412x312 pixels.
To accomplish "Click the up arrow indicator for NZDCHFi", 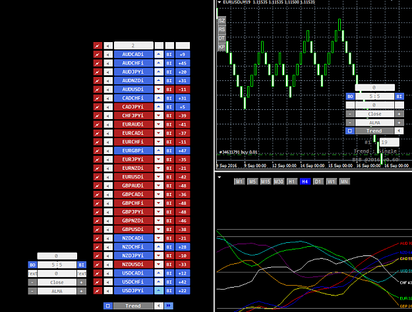I will tap(159, 247).
